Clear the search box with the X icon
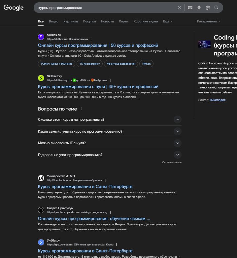This screenshot has height=258, width=237. (x=179, y=8)
